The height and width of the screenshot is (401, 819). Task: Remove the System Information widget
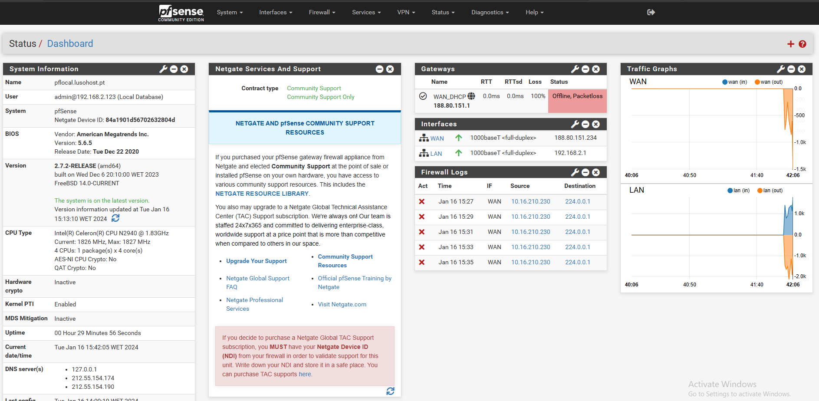[184, 69]
